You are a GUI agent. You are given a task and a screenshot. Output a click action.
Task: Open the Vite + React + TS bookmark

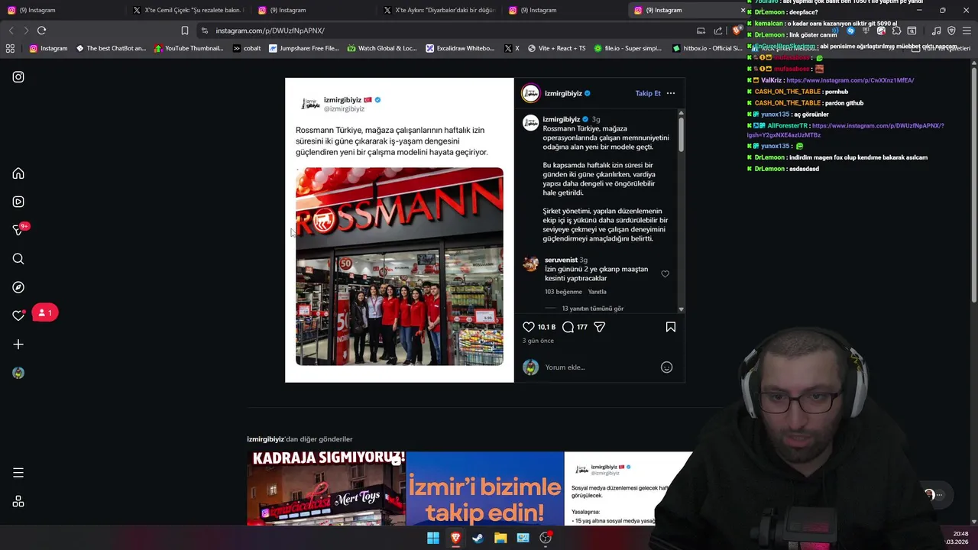point(556,48)
